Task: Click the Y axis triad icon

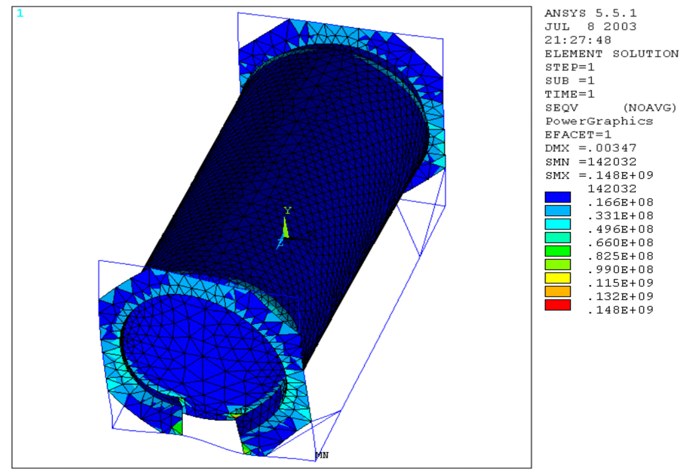Action: 285,225
